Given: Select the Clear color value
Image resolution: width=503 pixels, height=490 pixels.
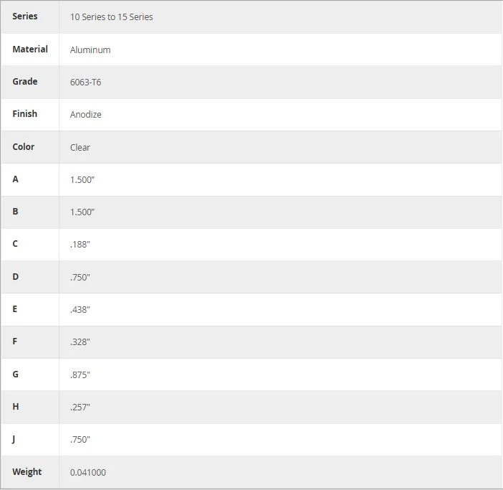Looking at the screenshot, I should [80, 147].
